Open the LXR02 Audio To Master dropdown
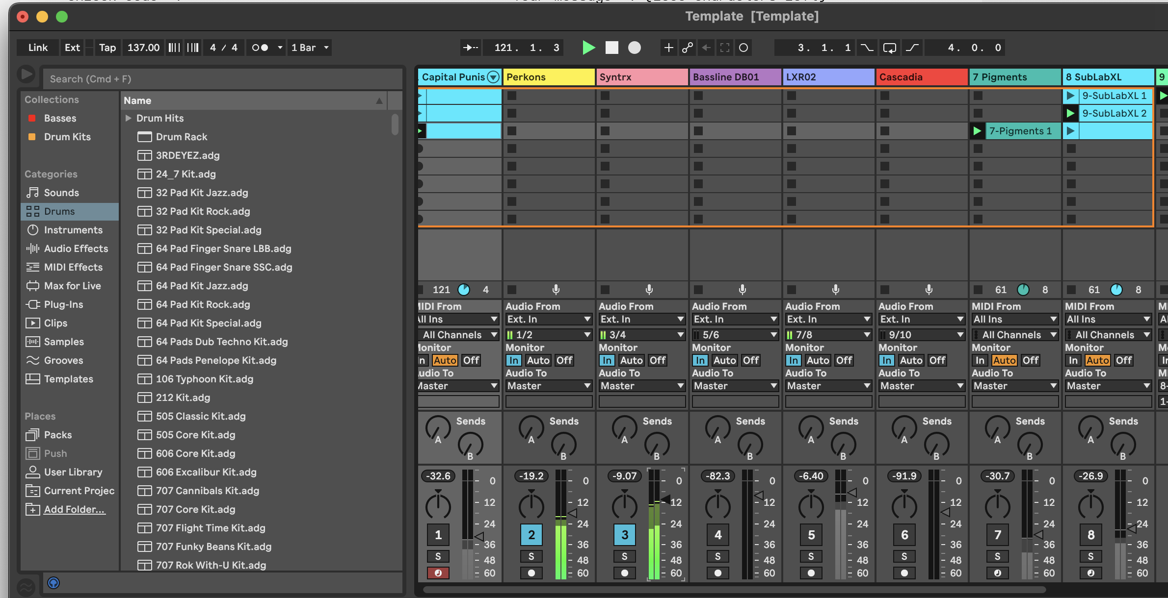The image size is (1168, 598). pos(828,386)
